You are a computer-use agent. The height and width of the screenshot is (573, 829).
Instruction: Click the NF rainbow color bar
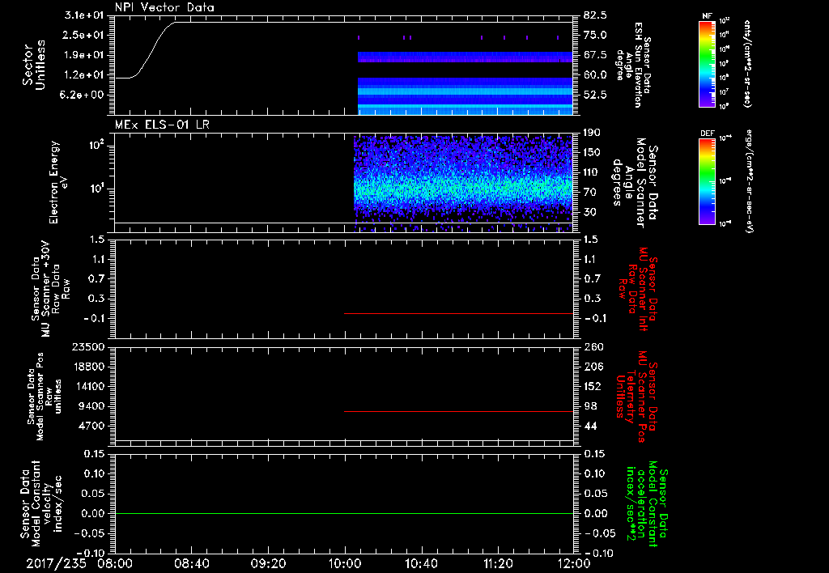click(x=708, y=63)
